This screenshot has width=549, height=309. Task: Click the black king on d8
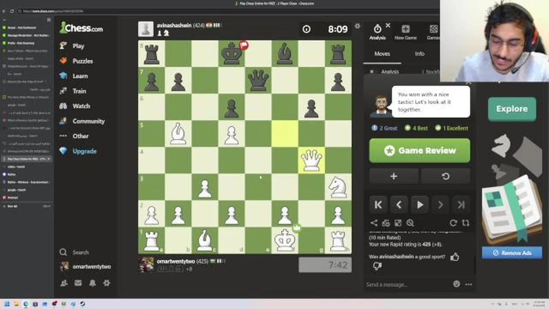point(232,54)
